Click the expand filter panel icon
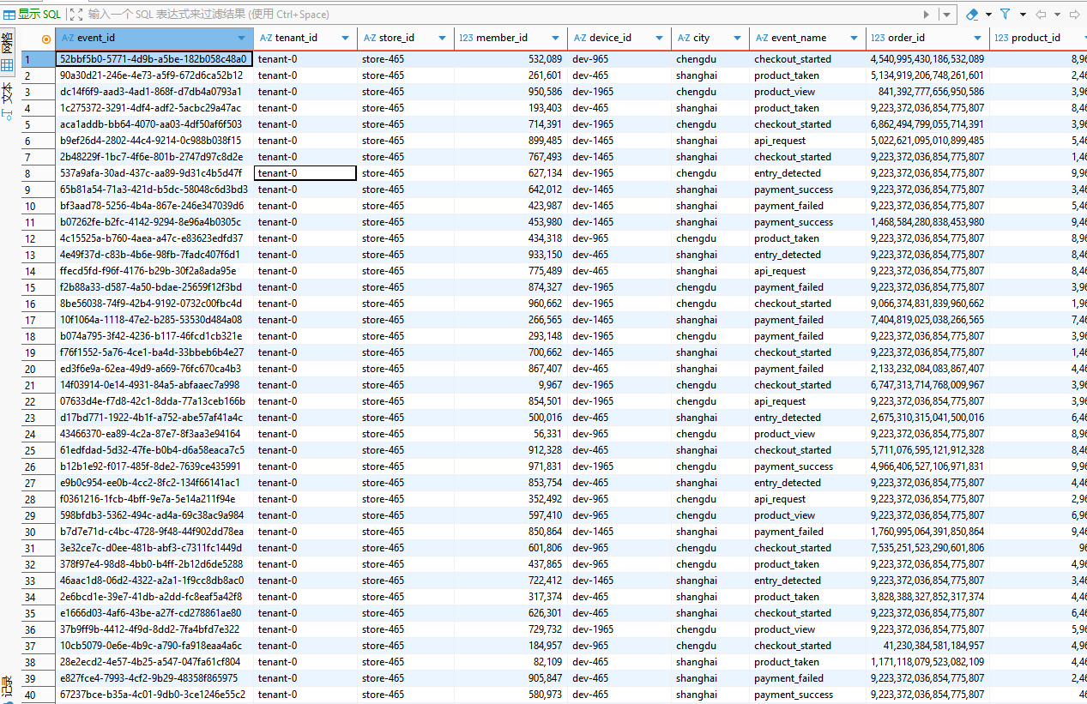 pyautogui.click(x=76, y=14)
